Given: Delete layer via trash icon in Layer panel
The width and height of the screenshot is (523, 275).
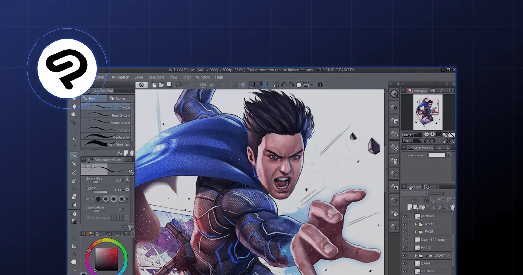Looking at the screenshot, I should point(452,207).
